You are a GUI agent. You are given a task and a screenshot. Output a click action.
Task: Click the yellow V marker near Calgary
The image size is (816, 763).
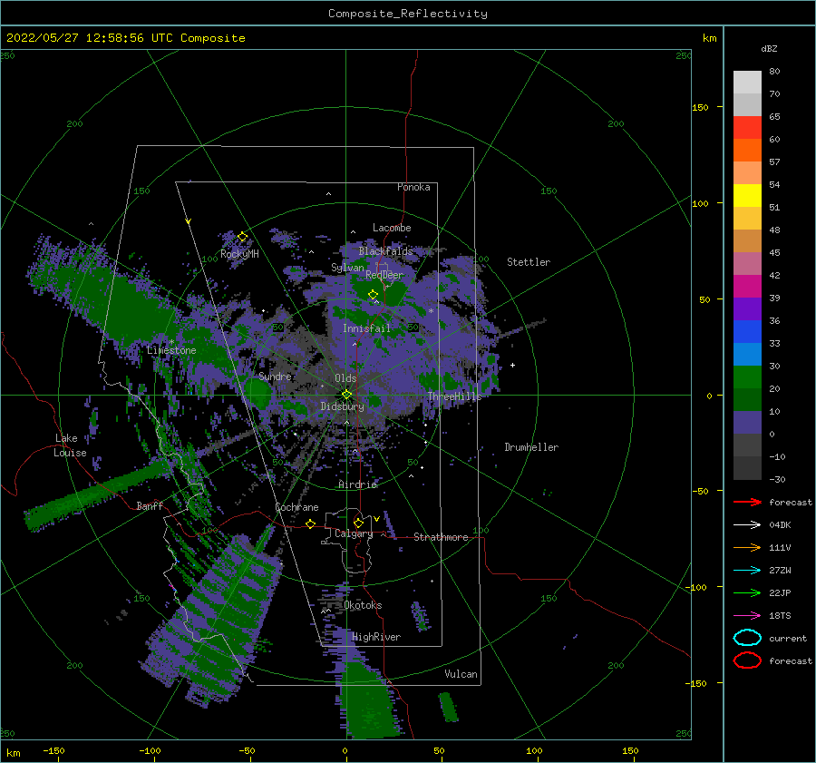(376, 519)
